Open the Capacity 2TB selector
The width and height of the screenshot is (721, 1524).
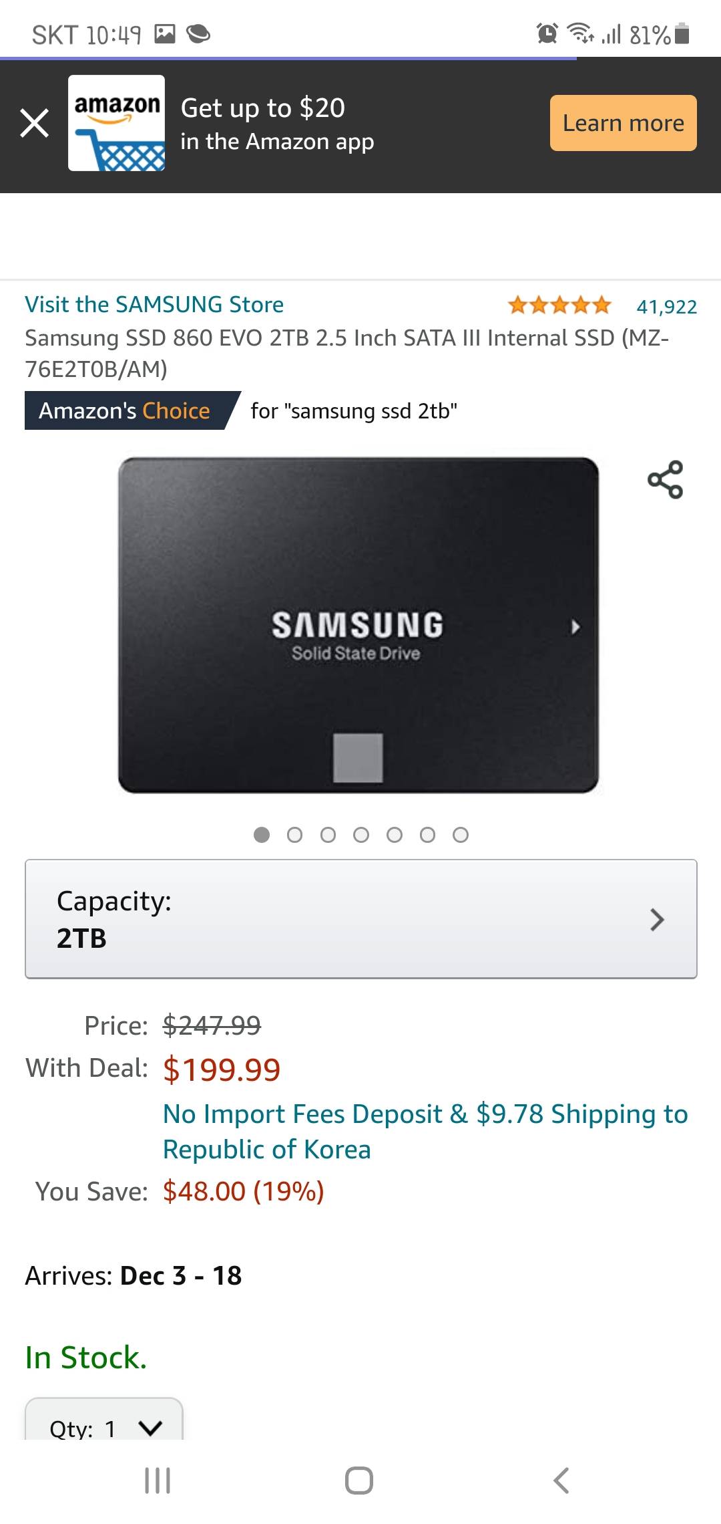pos(360,919)
